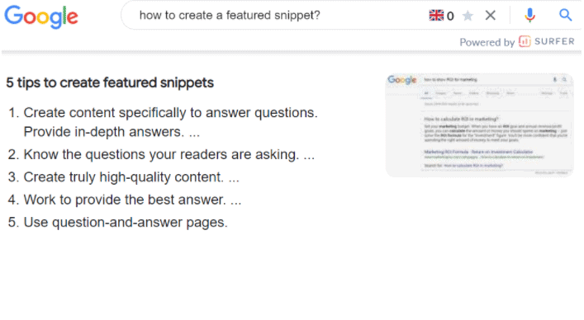The width and height of the screenshot is (584, 320).
Task: Open the featured snippet thumbnail image
Action: click(x=479, y=125)
